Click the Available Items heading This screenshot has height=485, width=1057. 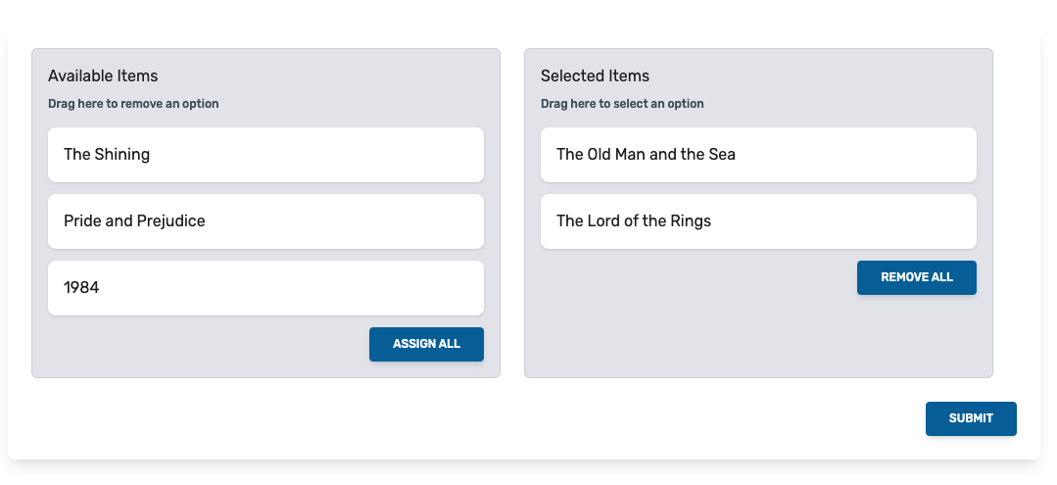coord(103,75)
